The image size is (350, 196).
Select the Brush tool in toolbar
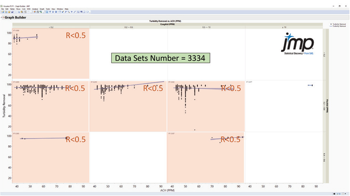click(63, 12)
